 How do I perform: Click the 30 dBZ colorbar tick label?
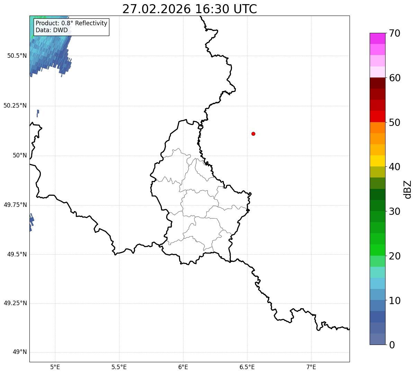pyautogui.click(x=395, y=211)
